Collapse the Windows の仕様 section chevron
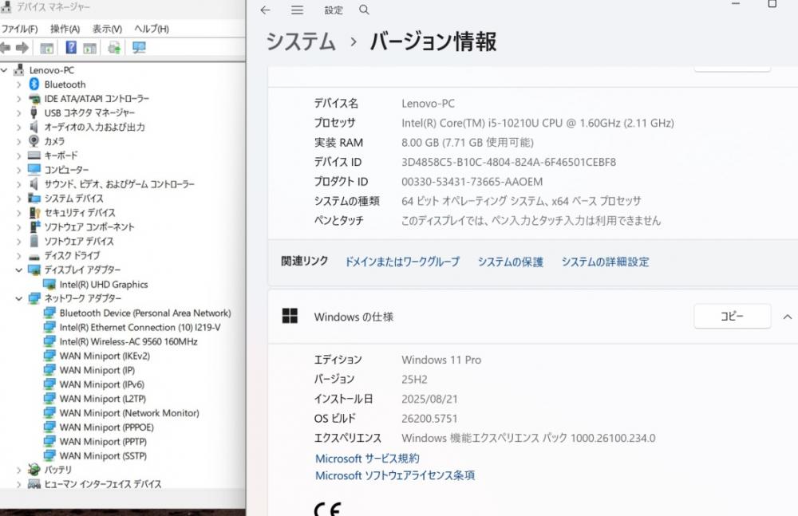Image resolution: width=798 pixels, height=516 pixels. [x=788, y=317]
